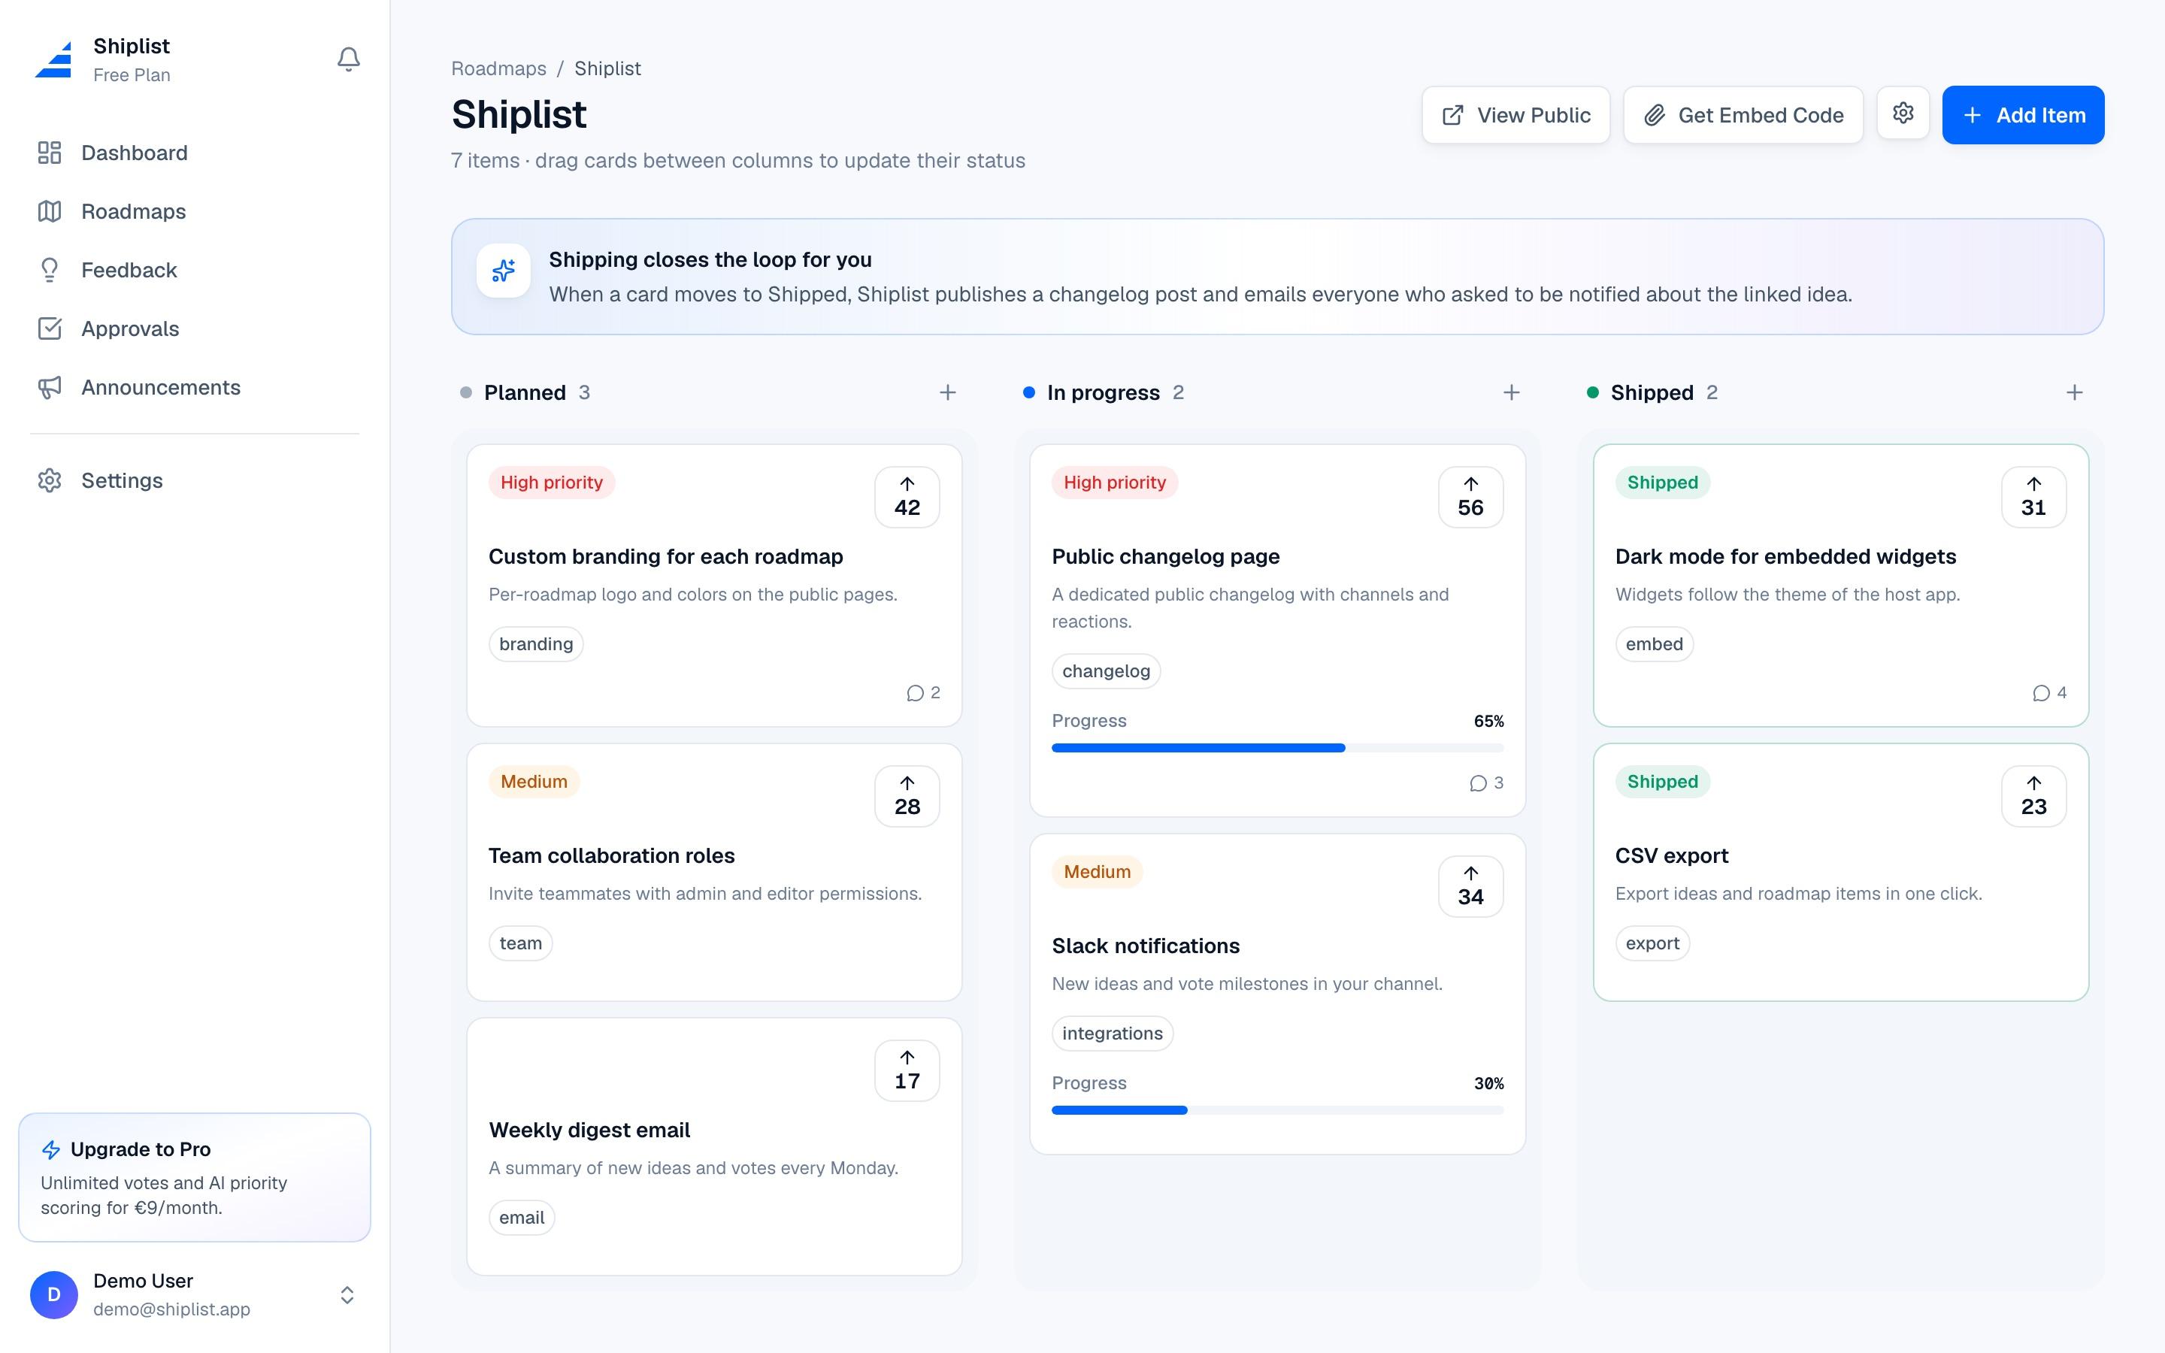2165x1353 pixels.
Task: Open Settings in sidebar
Action: click(194, 480)
